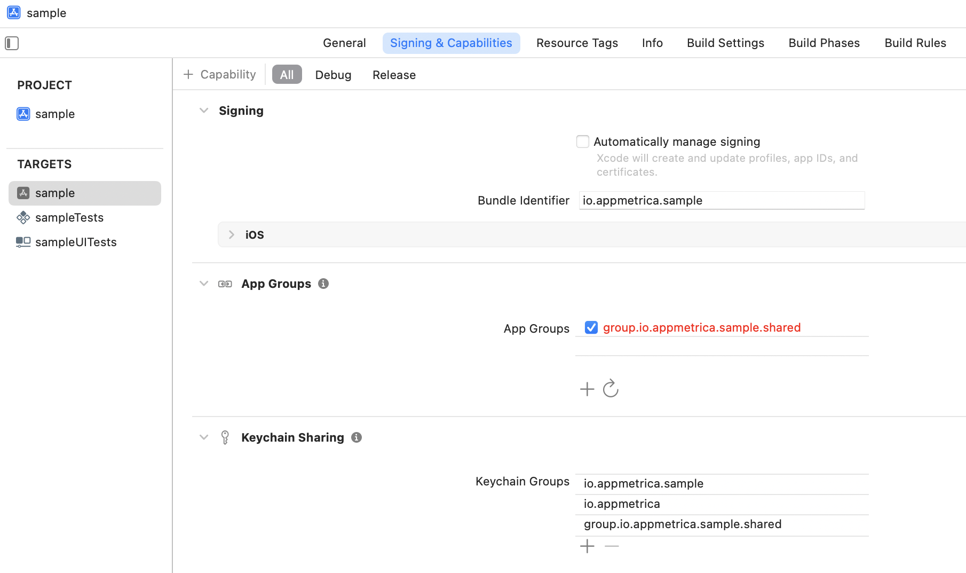Toggle the navigator sidebar icon
The width and height of the screenshot is (966, 573).
point(12,43)
